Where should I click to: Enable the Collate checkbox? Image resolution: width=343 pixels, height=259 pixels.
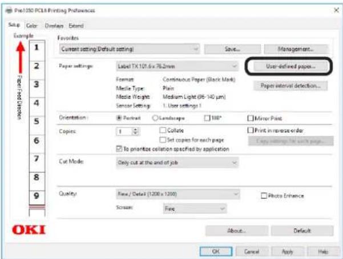coord(162,131)
